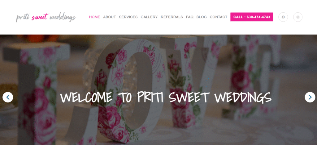View the GALLERY page
The height and width of the screenshot is (145, 317).
[149, 17]
